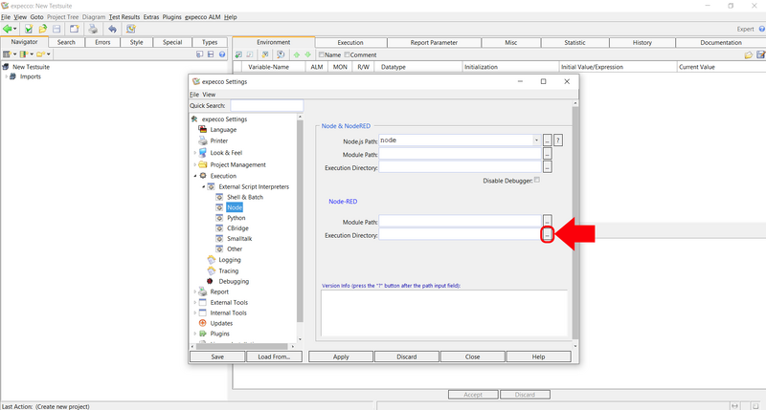Screen dimensions: 766x410
Task: Switch to the Report Parameter tab
Action: [433, 43]
